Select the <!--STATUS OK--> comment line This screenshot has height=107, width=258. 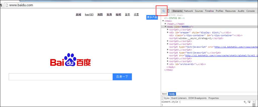click(x=175, y=18)
